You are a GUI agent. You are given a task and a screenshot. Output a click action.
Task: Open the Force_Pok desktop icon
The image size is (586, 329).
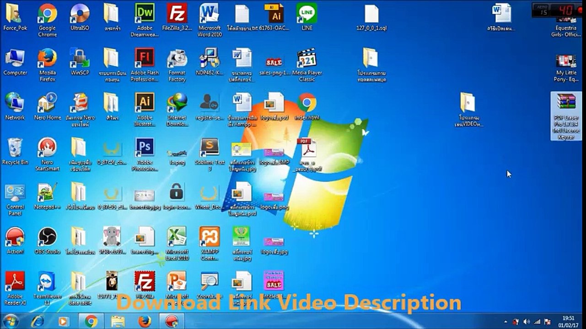click(15, 17)
